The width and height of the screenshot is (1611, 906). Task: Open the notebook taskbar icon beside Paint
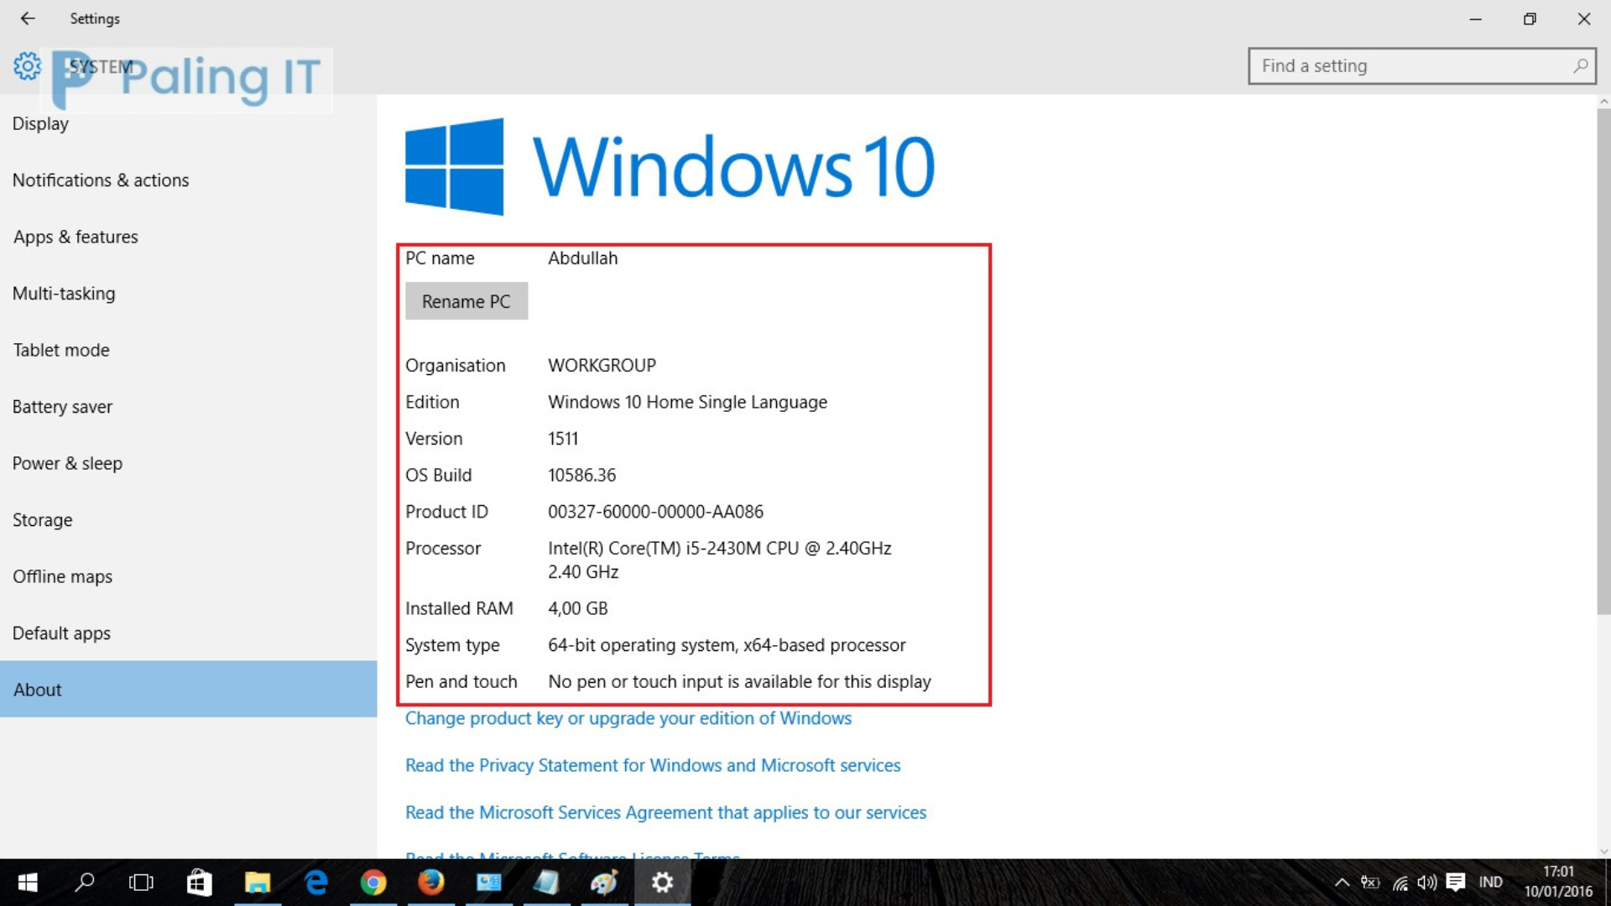pos(546,883)
